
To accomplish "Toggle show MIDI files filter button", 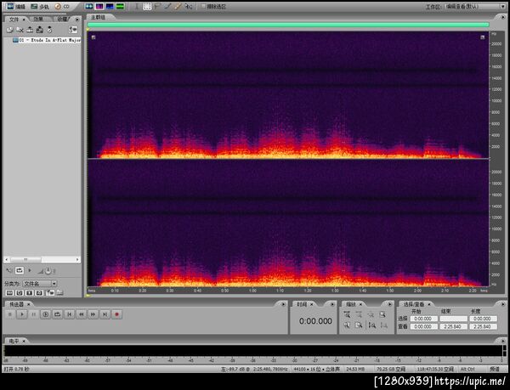I will coord(39,293).
